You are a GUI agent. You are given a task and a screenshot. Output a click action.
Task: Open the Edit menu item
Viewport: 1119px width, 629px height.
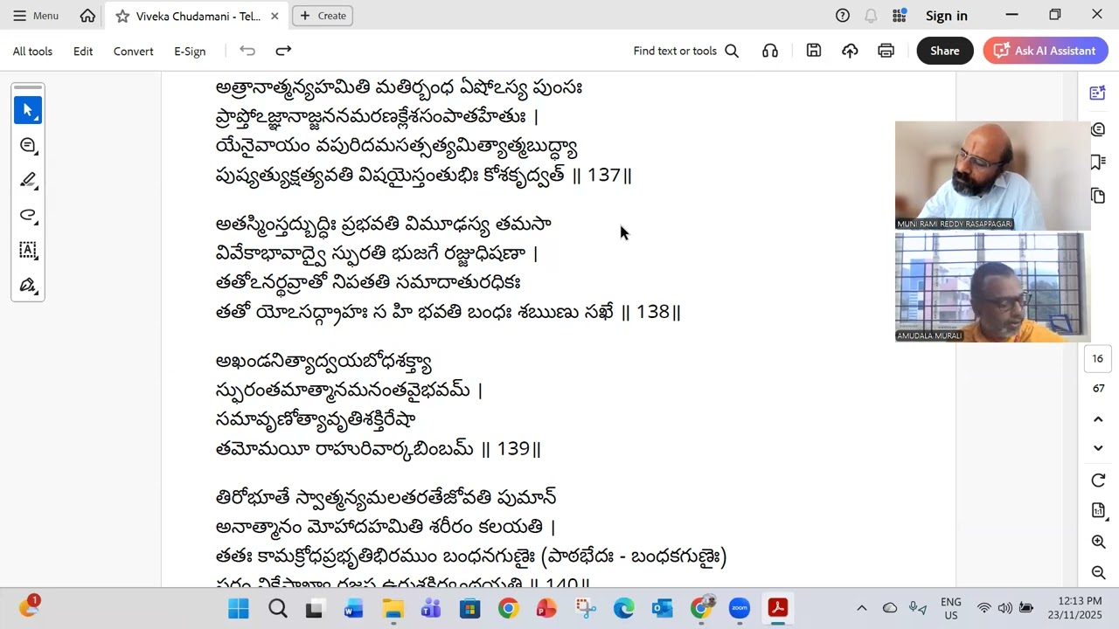83,52
